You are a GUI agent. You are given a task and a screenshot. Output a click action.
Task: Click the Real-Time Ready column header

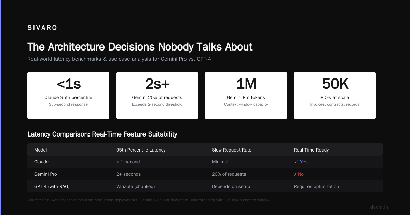(x=311, y=150)
